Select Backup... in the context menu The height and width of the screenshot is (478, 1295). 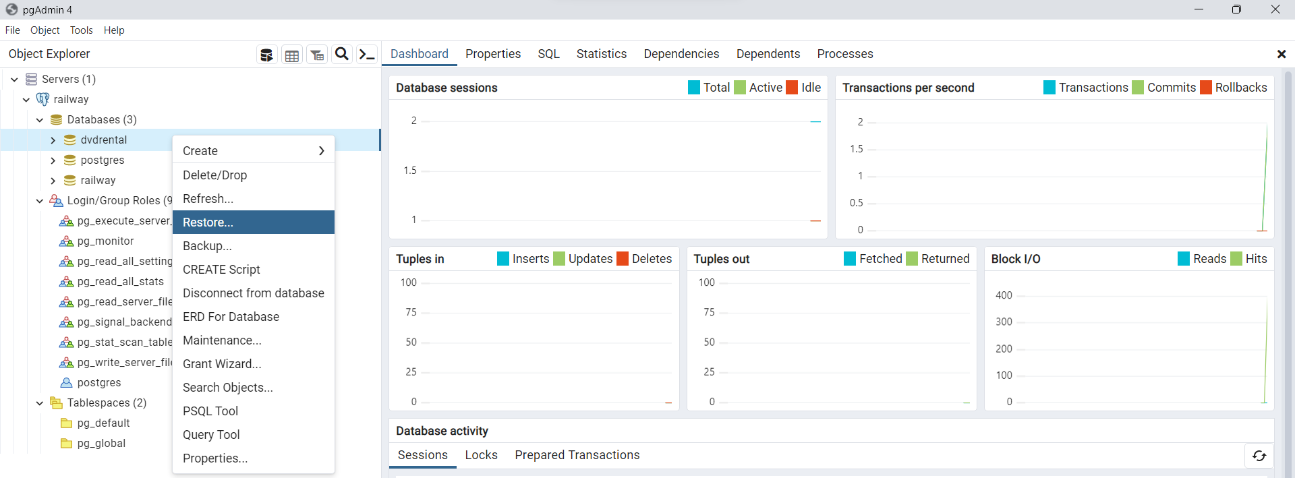(x=254, y=246)
